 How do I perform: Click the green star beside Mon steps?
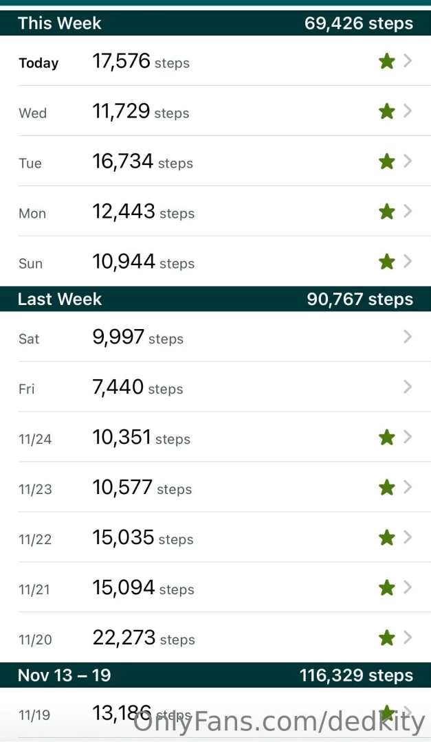coord(387,212)
